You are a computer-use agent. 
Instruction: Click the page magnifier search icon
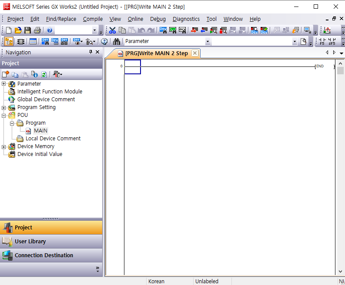(303, 41)
